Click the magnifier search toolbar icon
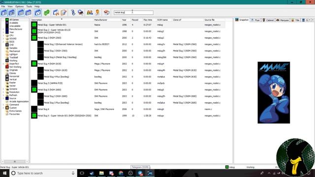The height and width of the screenshot is (177, 315). pos(81,12)
